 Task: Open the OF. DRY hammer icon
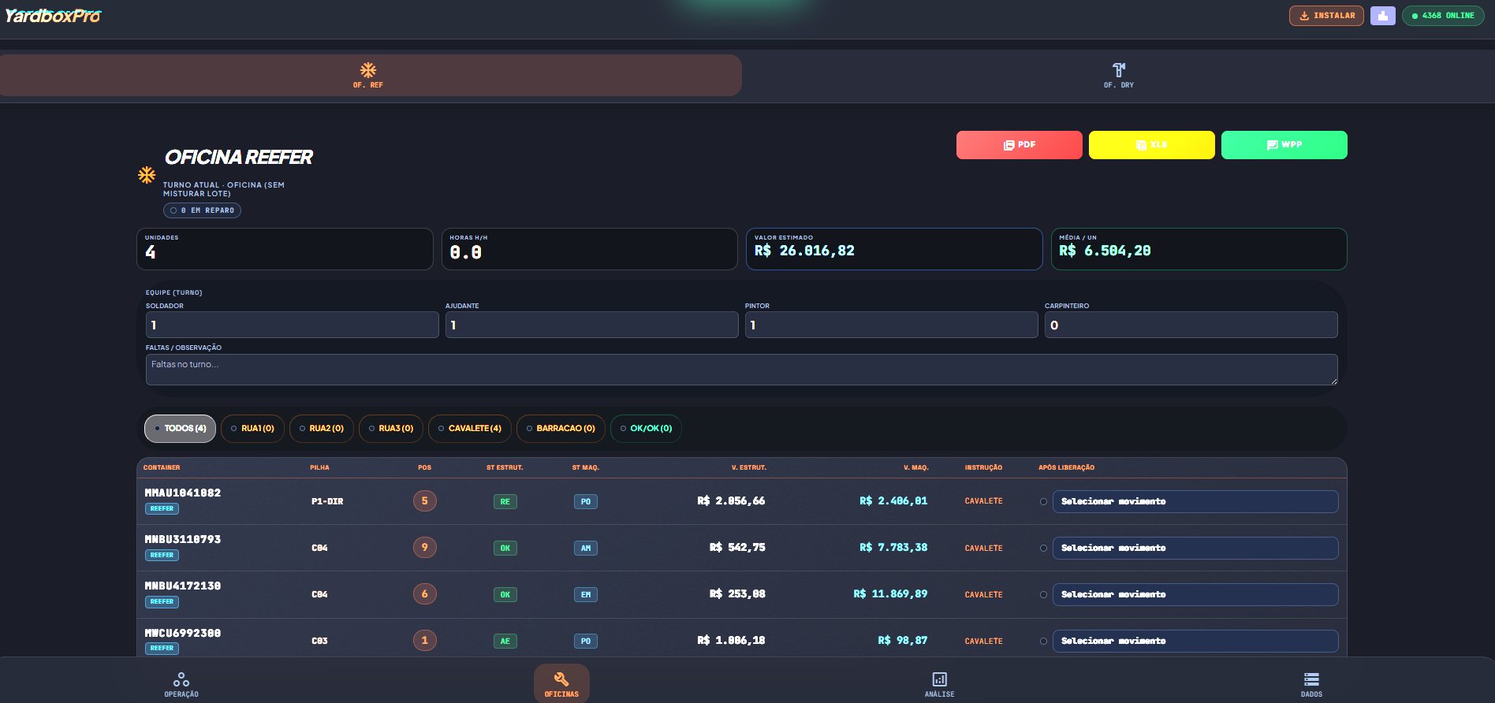tap(1118, 70)
